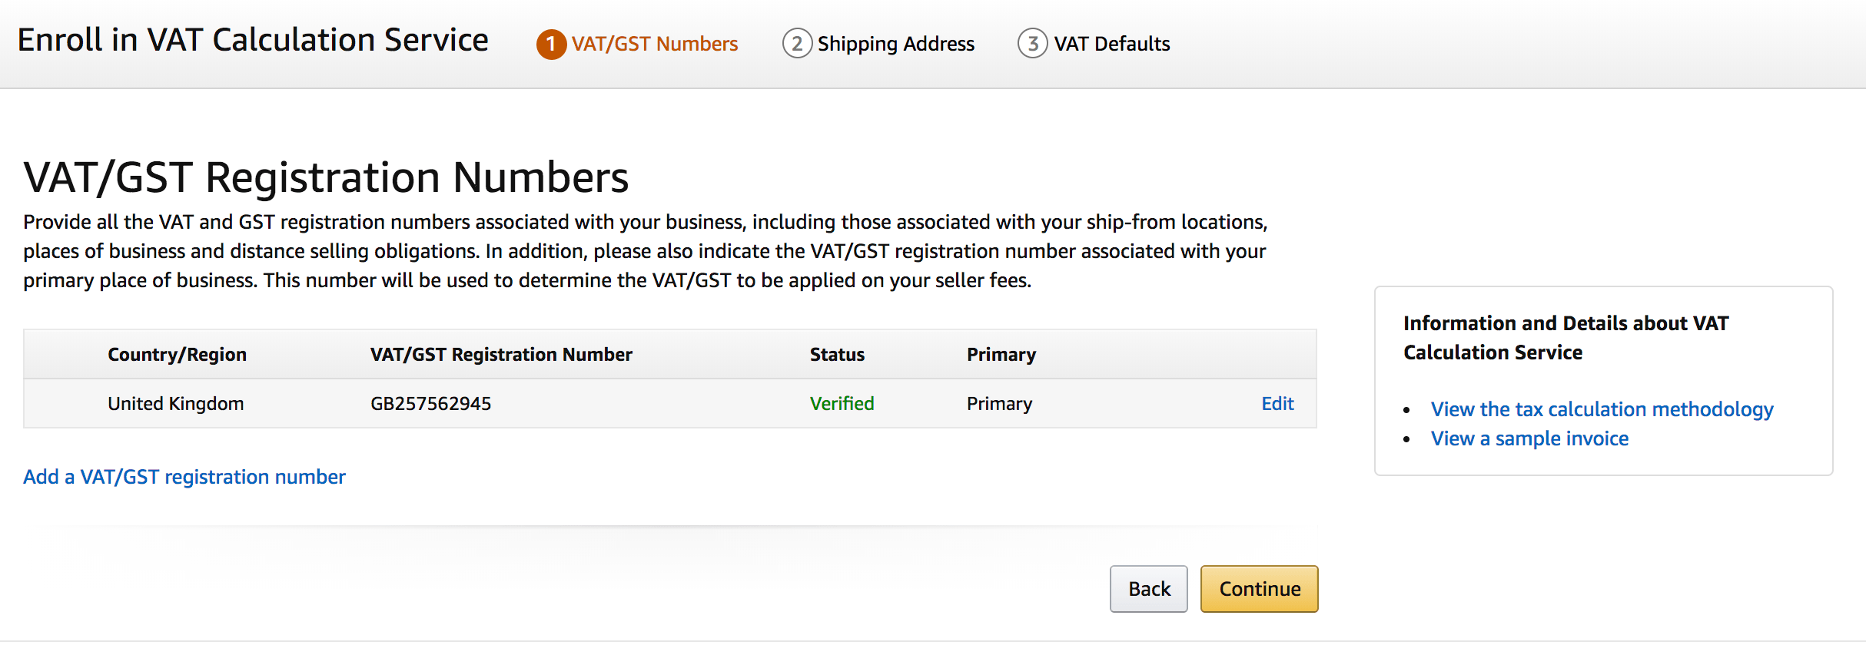The image size is (1866, 645).
Task: Jump to the VAT Defaults step
Action: (x=1111, y=45)
